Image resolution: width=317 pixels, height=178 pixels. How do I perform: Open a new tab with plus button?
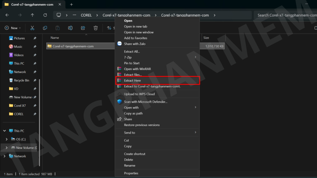click(x=72, y=4)
